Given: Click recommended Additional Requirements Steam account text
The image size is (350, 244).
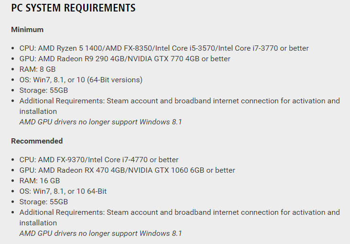Looking at the screenshot, I should 180,218.
